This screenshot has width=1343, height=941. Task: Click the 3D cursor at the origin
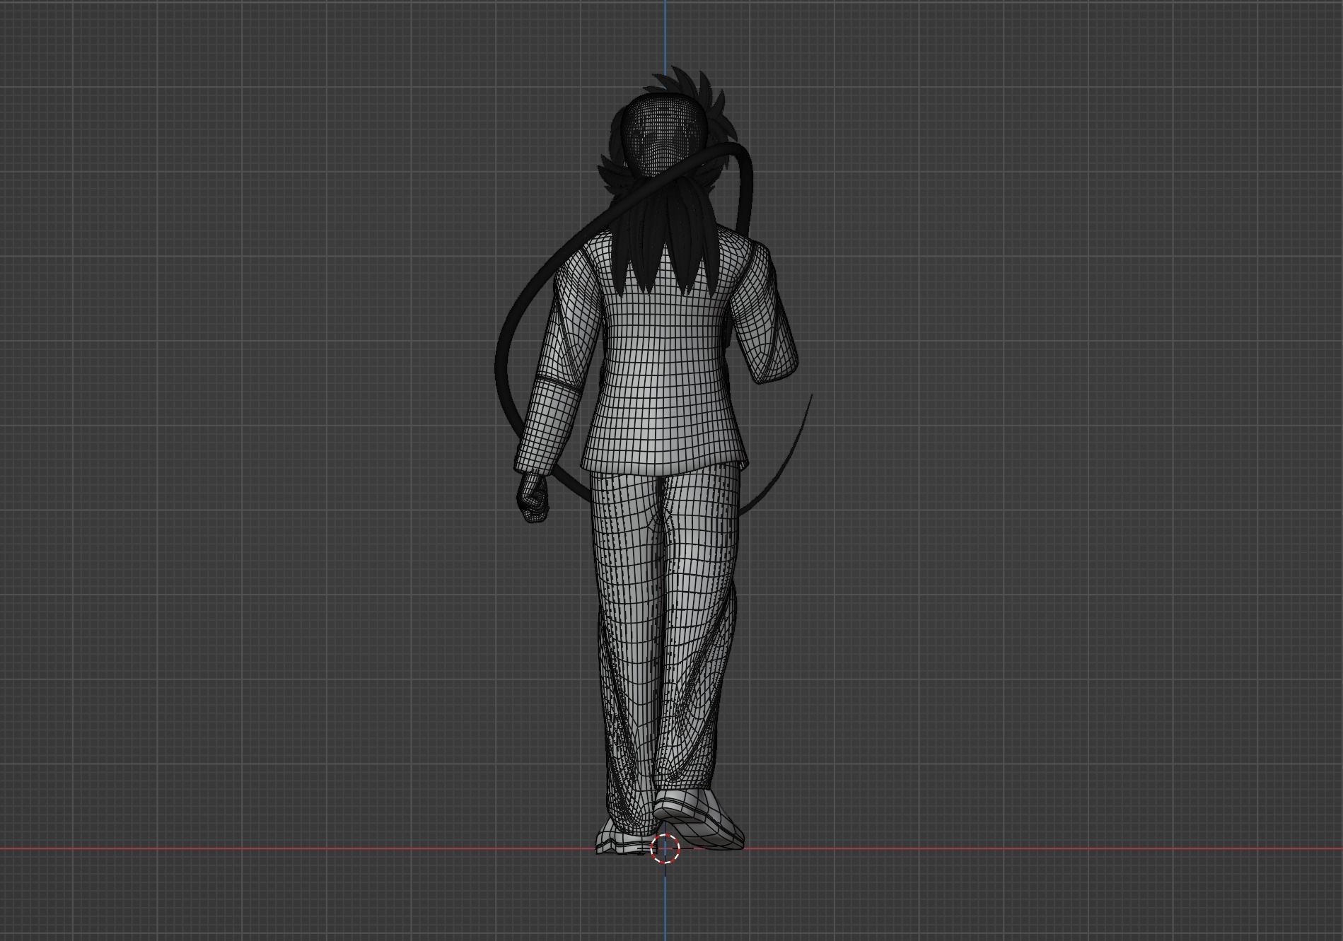point(665,848)
